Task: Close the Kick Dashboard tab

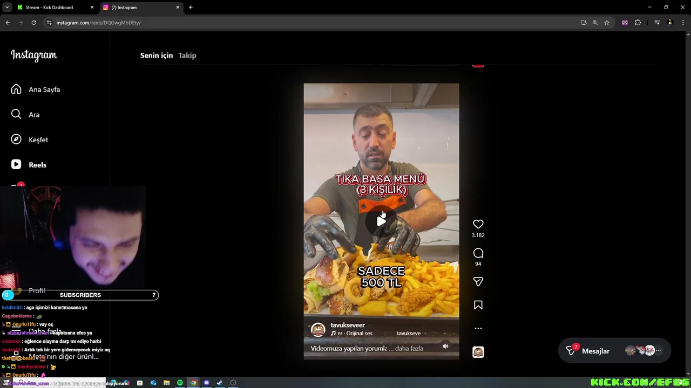Action: [92, 8]
